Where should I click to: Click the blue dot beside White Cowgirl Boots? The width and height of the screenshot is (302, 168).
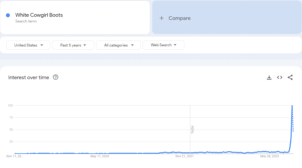(8, 15)
